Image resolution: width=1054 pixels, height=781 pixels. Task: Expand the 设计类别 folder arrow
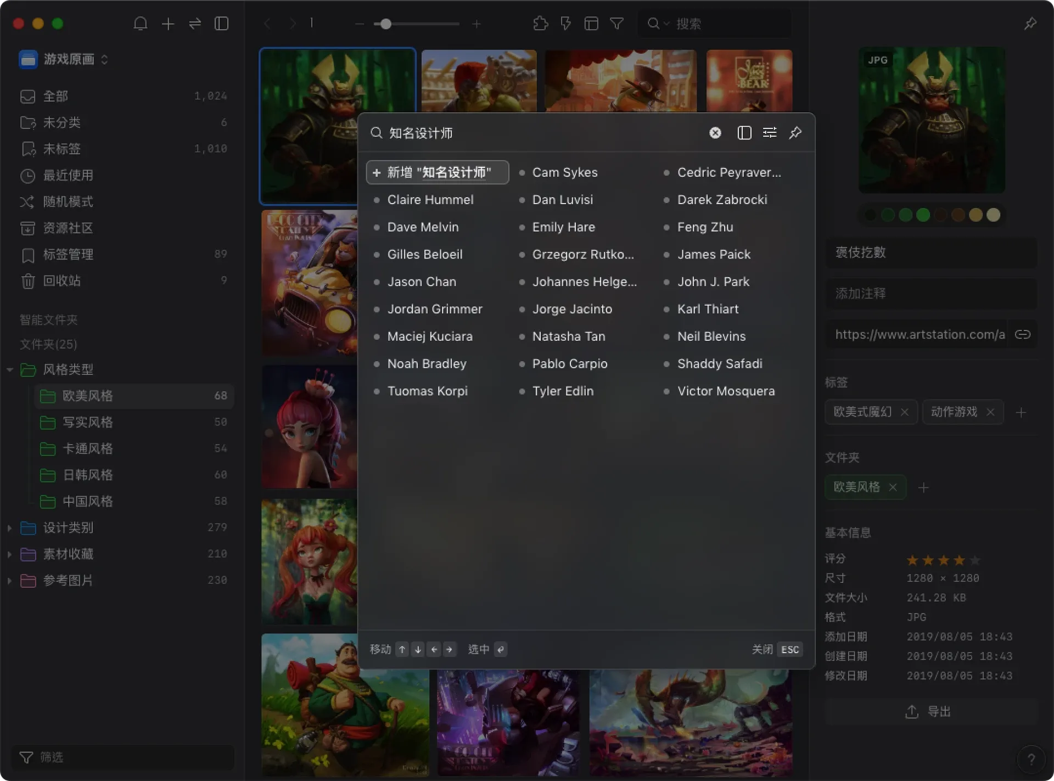point(10,527)
